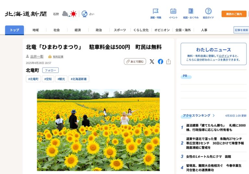Toggle フォロー for 北竜町

coord(50,70)
